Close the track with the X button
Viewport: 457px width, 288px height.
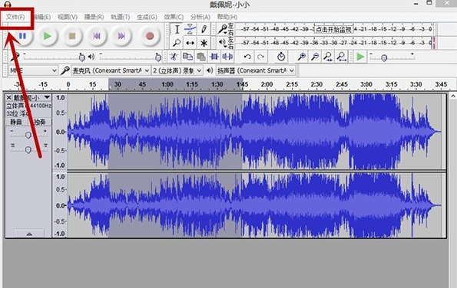coord(8,97)
